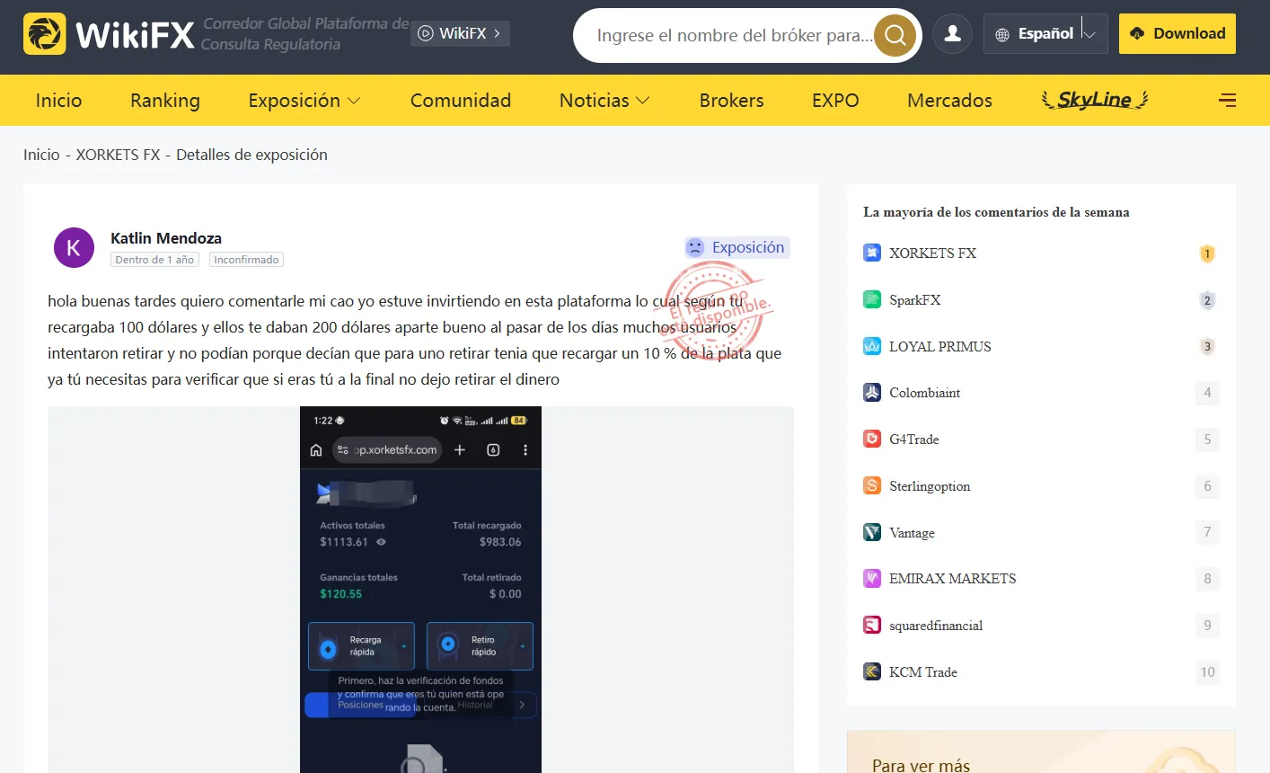Open the user profile icon
Image resolution: width=1270 pixels, height=773 pixels.
click(x=953, y=33)
